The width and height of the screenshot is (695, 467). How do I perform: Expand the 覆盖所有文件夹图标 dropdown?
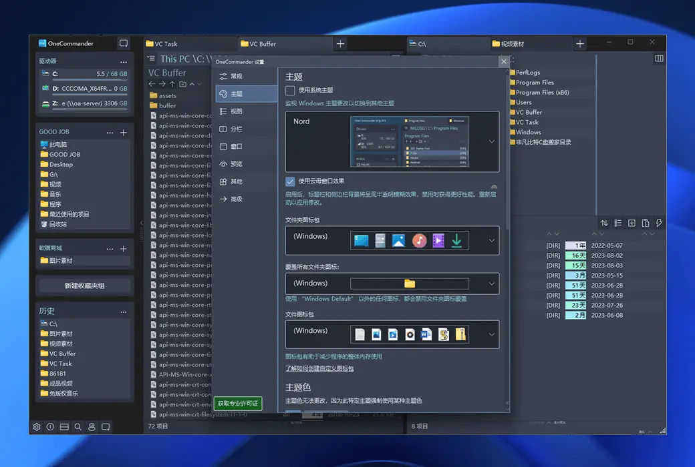click(491, 284)
